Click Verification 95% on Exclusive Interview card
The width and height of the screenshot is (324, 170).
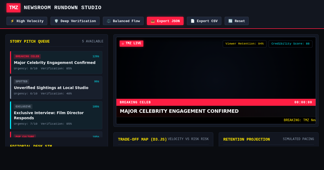56,124
